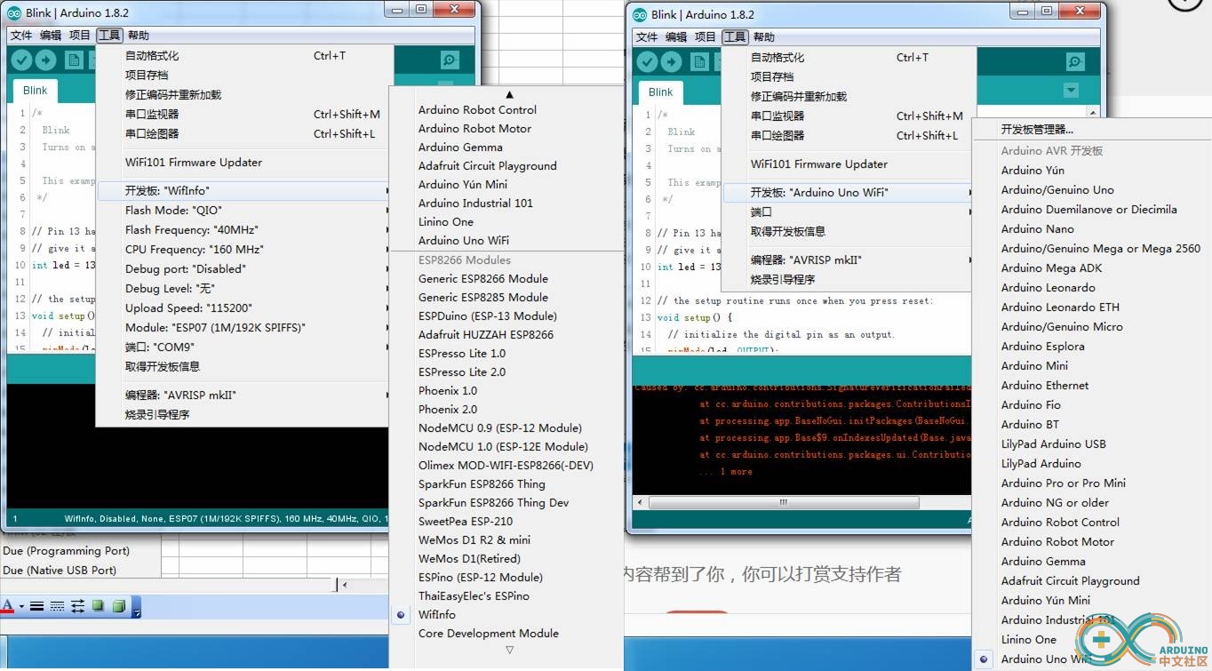Open Serial Monitor icon in left Arduino window

(x=450, y=60)
